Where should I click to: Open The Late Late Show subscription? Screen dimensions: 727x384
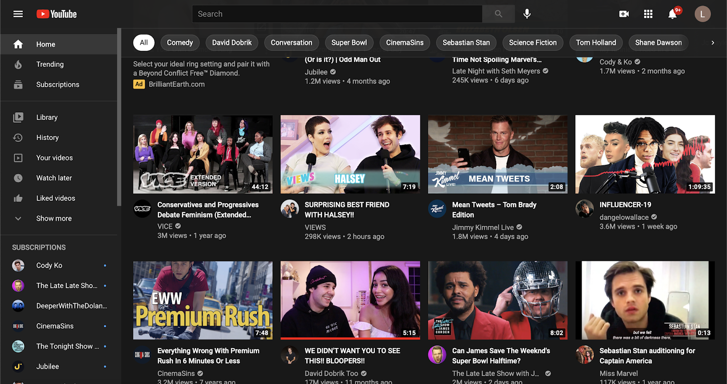(59, 286)
